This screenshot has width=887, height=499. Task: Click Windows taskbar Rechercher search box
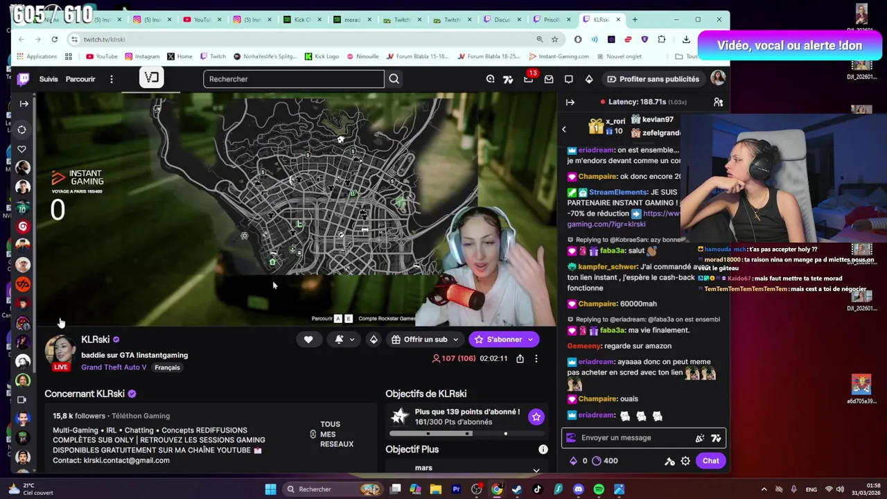333,489
